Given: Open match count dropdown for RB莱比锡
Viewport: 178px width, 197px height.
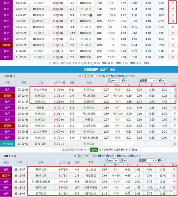Looking at the screenshot, I should pos(80,156).
